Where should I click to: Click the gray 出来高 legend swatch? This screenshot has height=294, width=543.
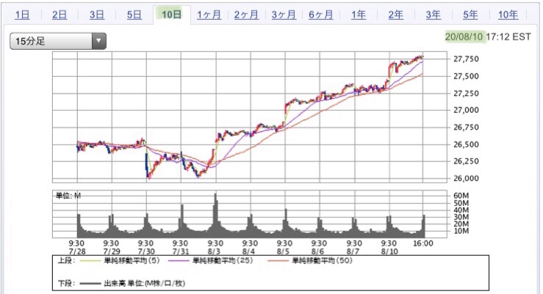[x=90, y=284]
